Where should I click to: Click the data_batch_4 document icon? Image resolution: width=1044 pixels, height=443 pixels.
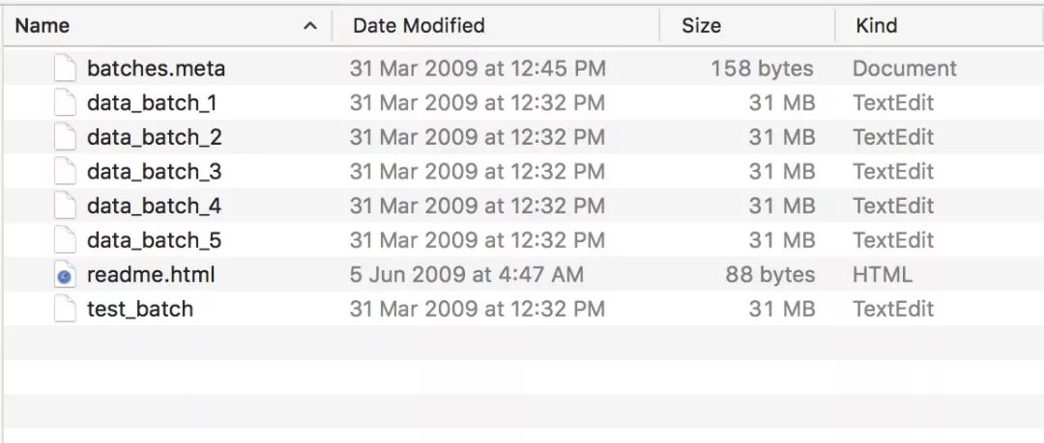tap(65, 206)
